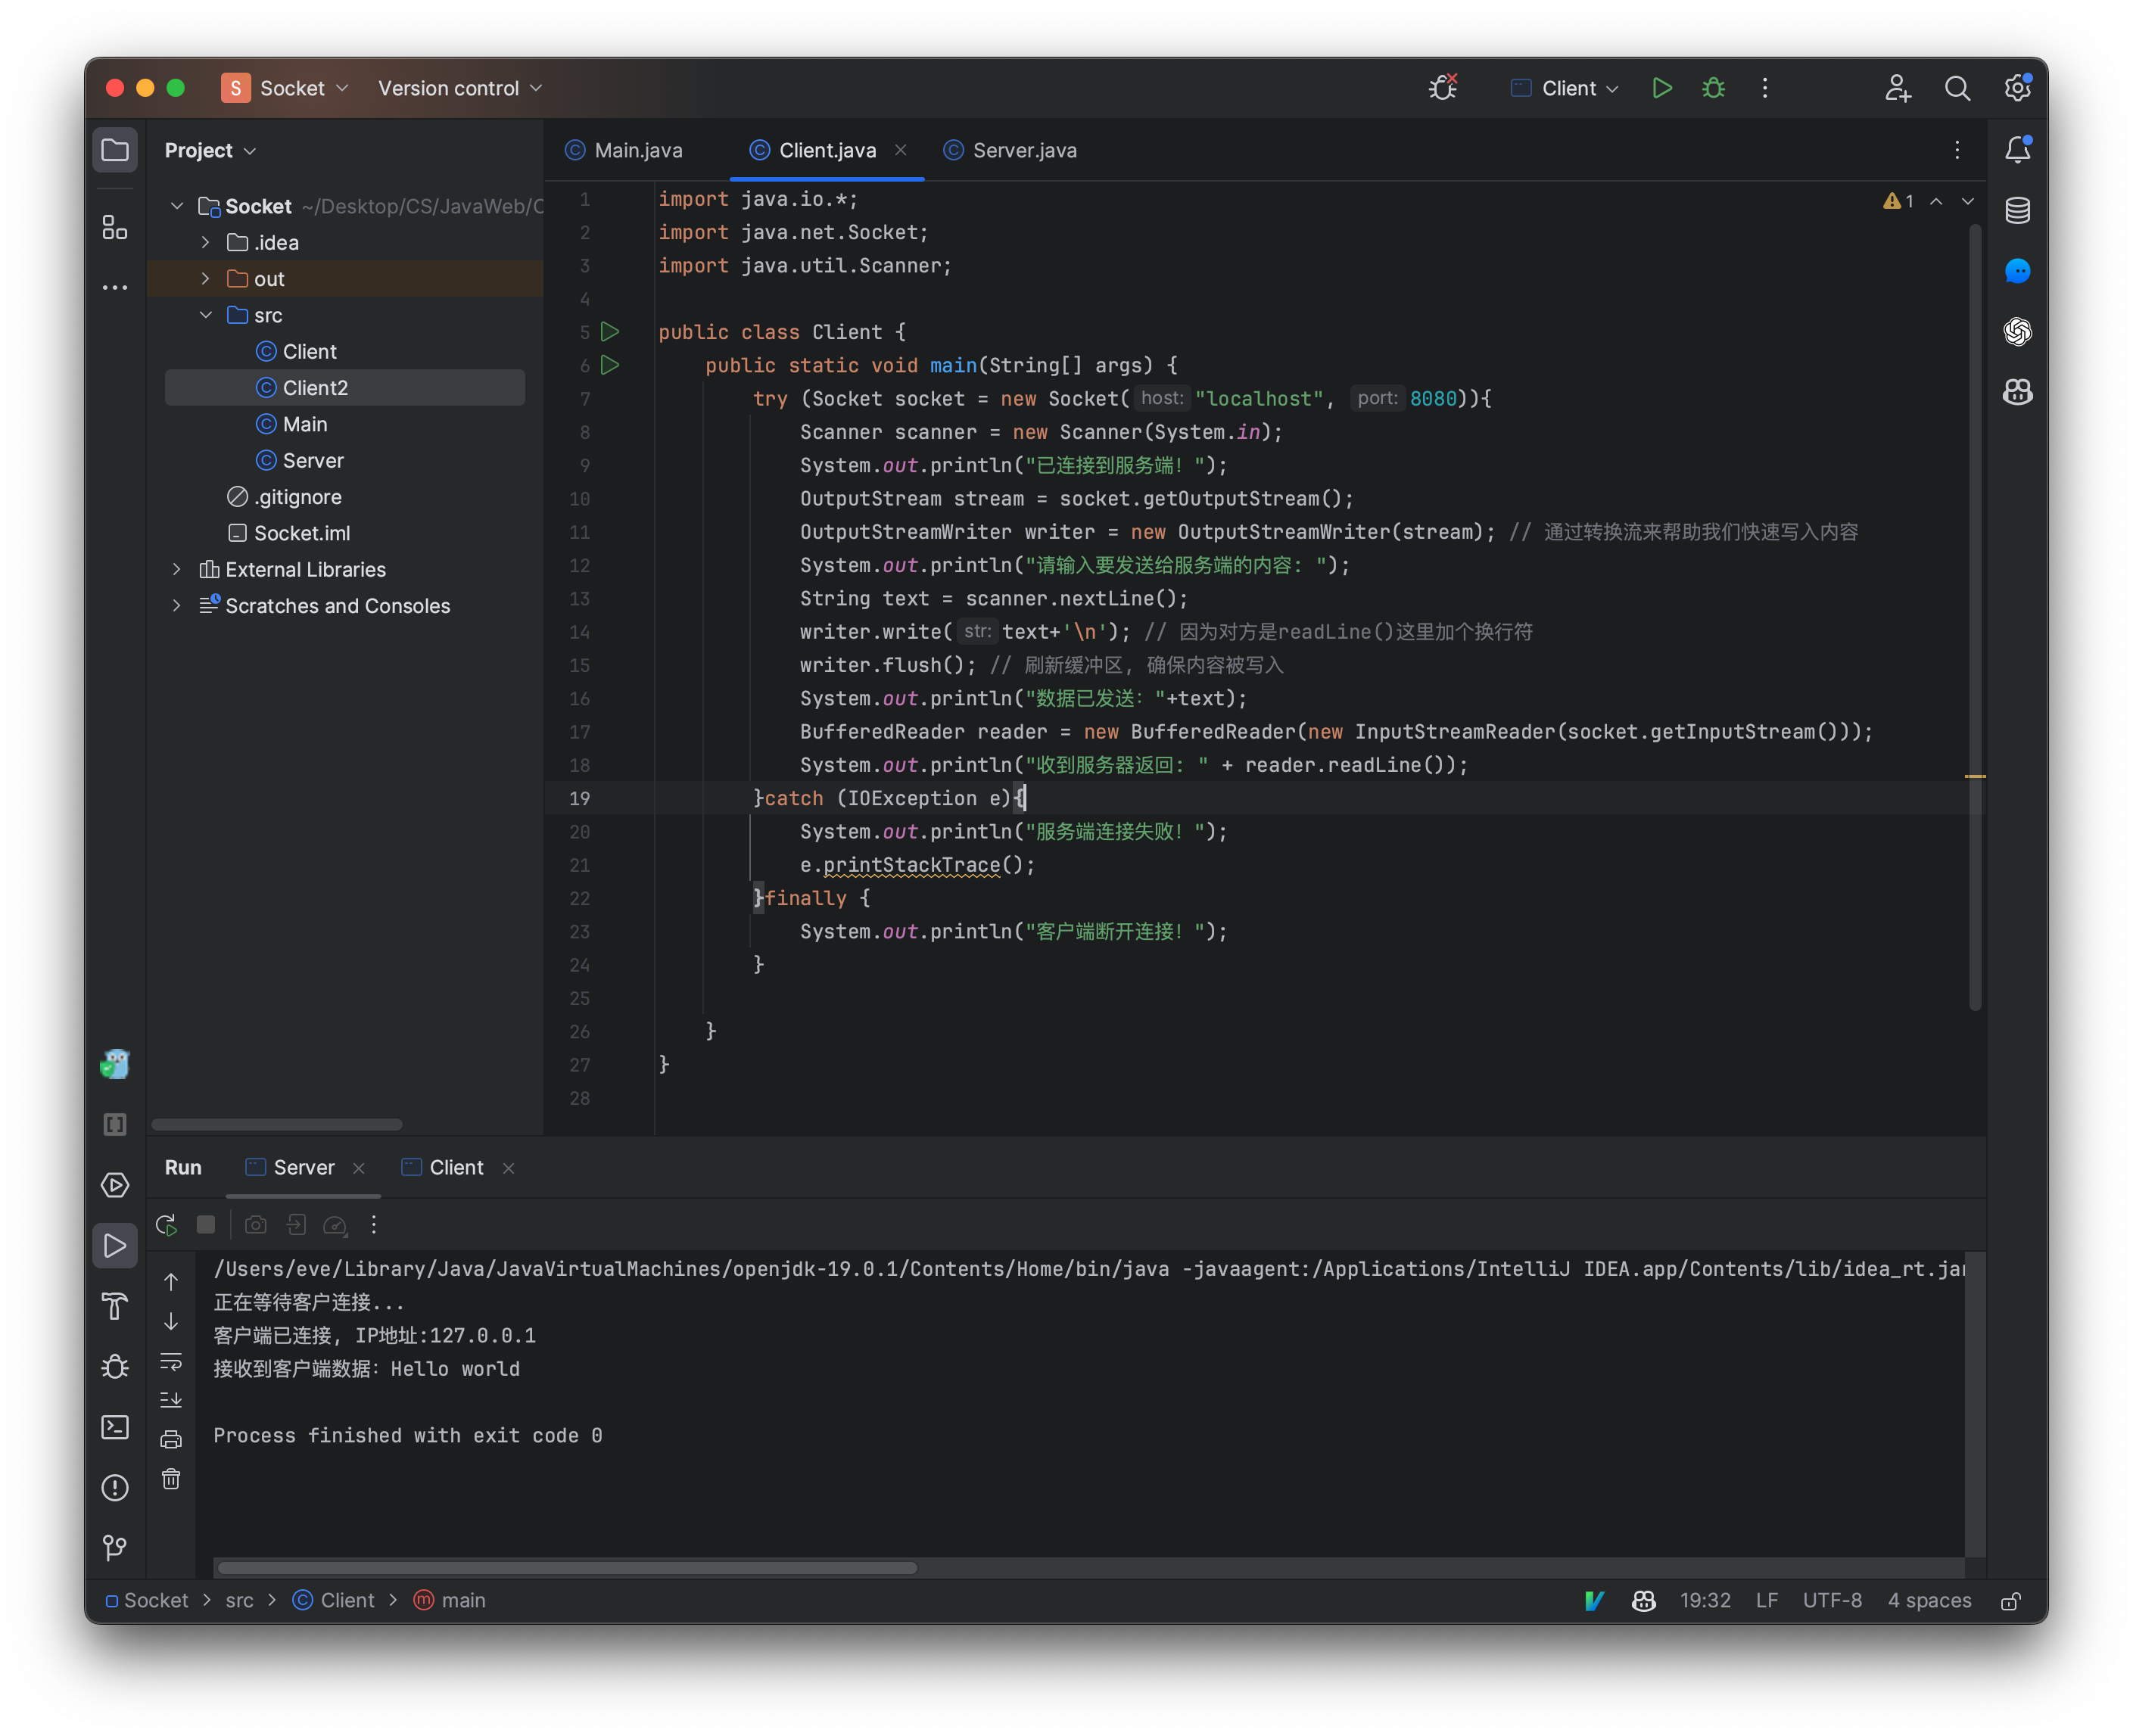Viewport: 2133px width, 1736px height.
Task: Expand the External Libraries node
Action: pos(177,569)
